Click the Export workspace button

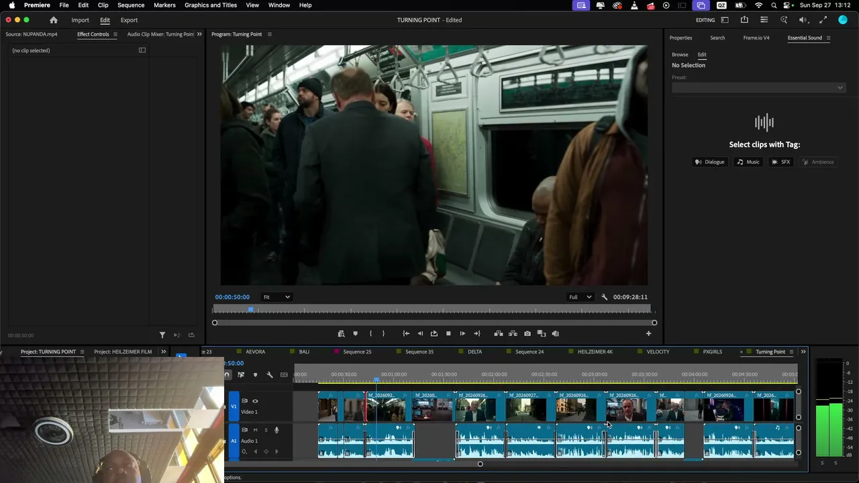(x=129, y=20)
